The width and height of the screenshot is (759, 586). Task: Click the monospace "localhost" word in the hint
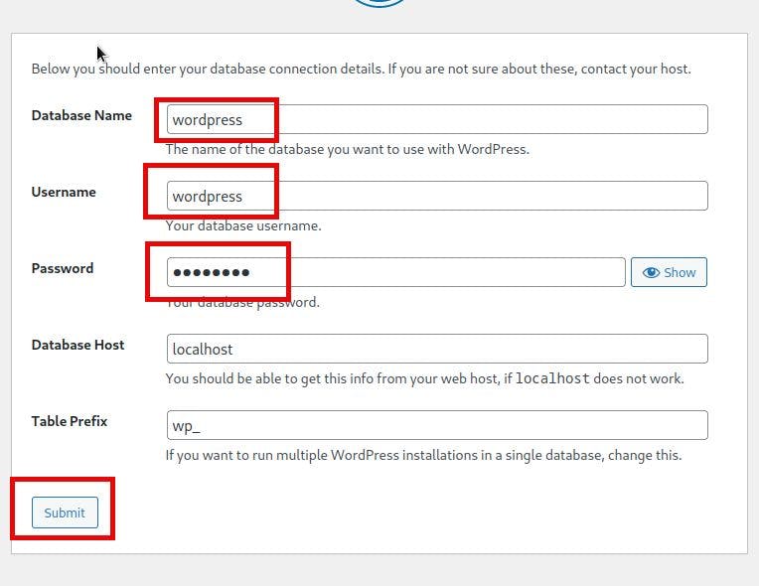point(552,378)
